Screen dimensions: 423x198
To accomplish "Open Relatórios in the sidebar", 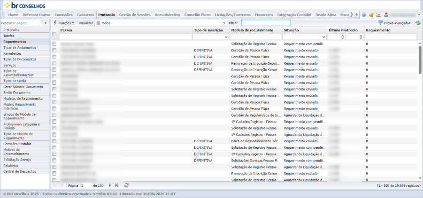I will (x=25, y=165).
